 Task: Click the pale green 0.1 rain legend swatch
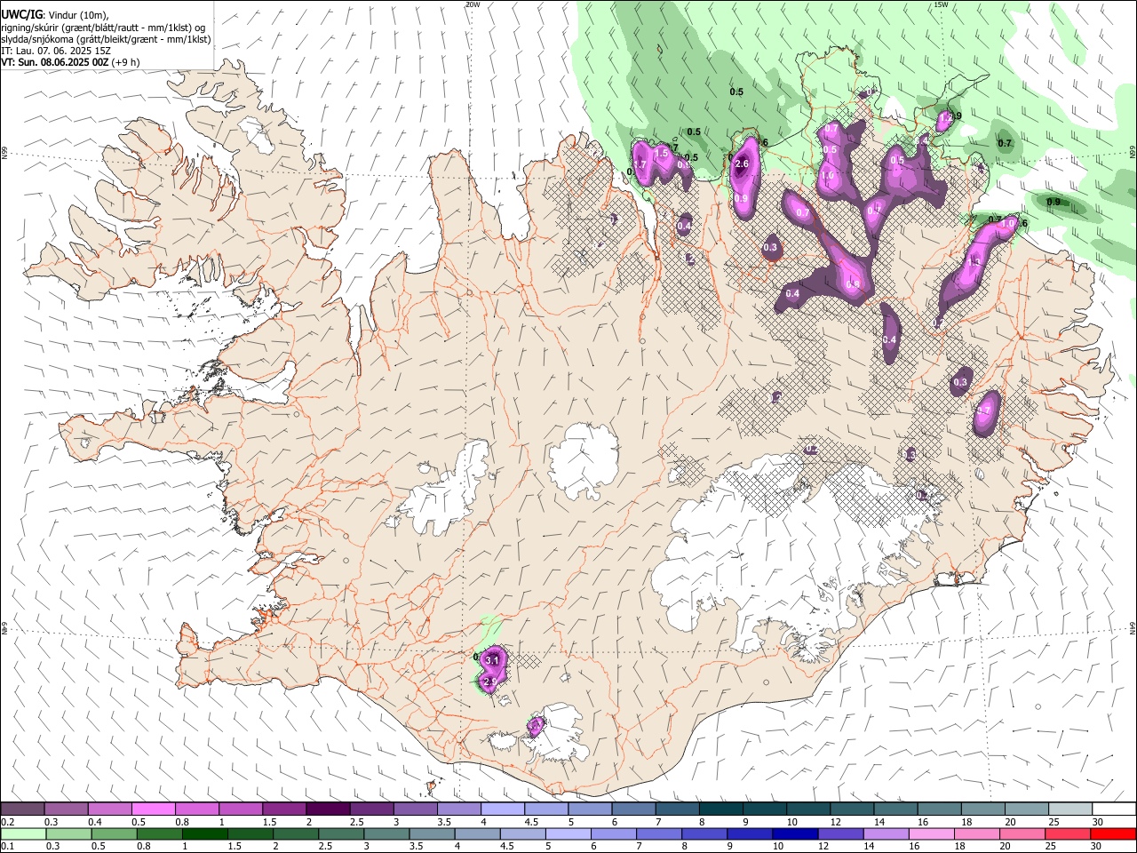[x=22, y=834]
